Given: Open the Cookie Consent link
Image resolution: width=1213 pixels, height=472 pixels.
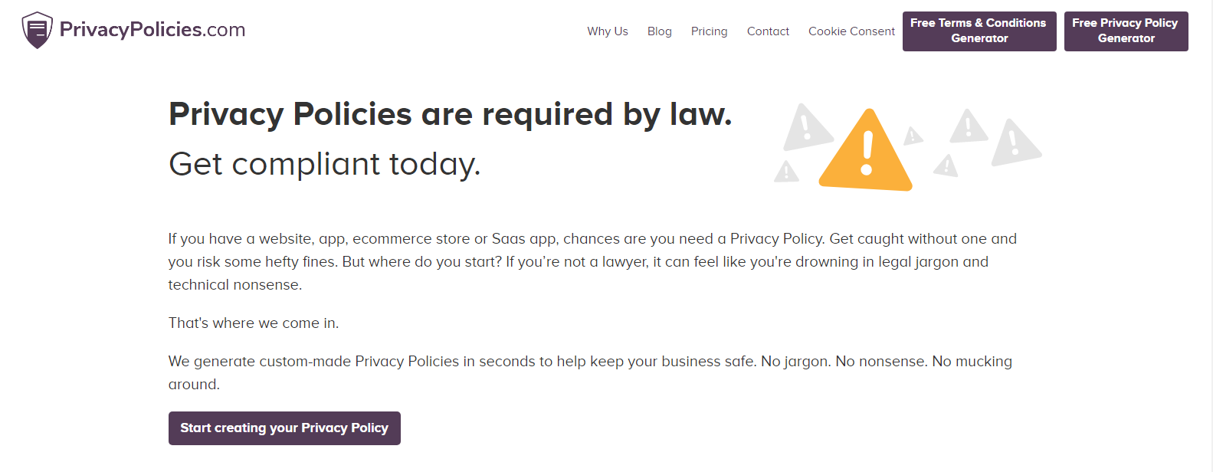Looking at the screenshot, I should coord(851,31).
